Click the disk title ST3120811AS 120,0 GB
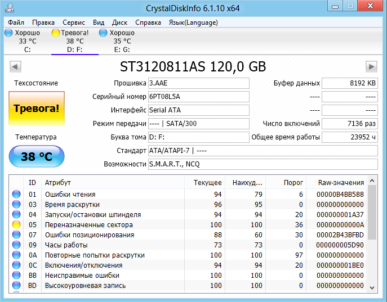 193,66
